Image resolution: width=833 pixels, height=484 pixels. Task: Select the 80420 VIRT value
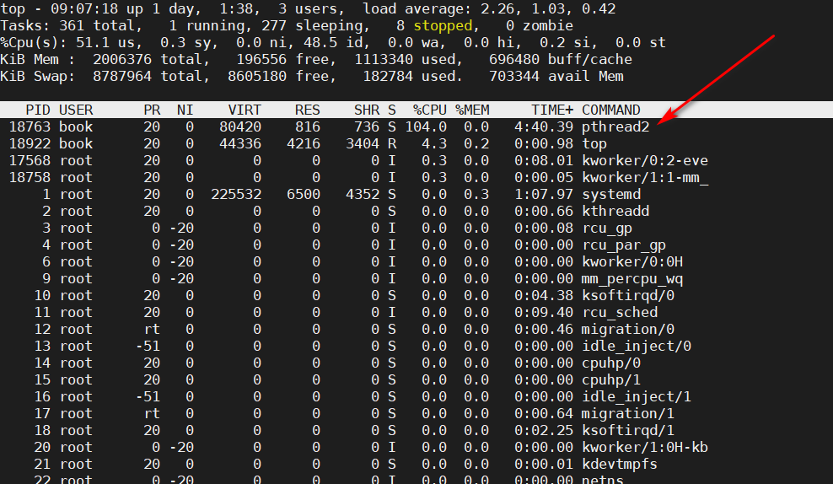pos(240,127)
